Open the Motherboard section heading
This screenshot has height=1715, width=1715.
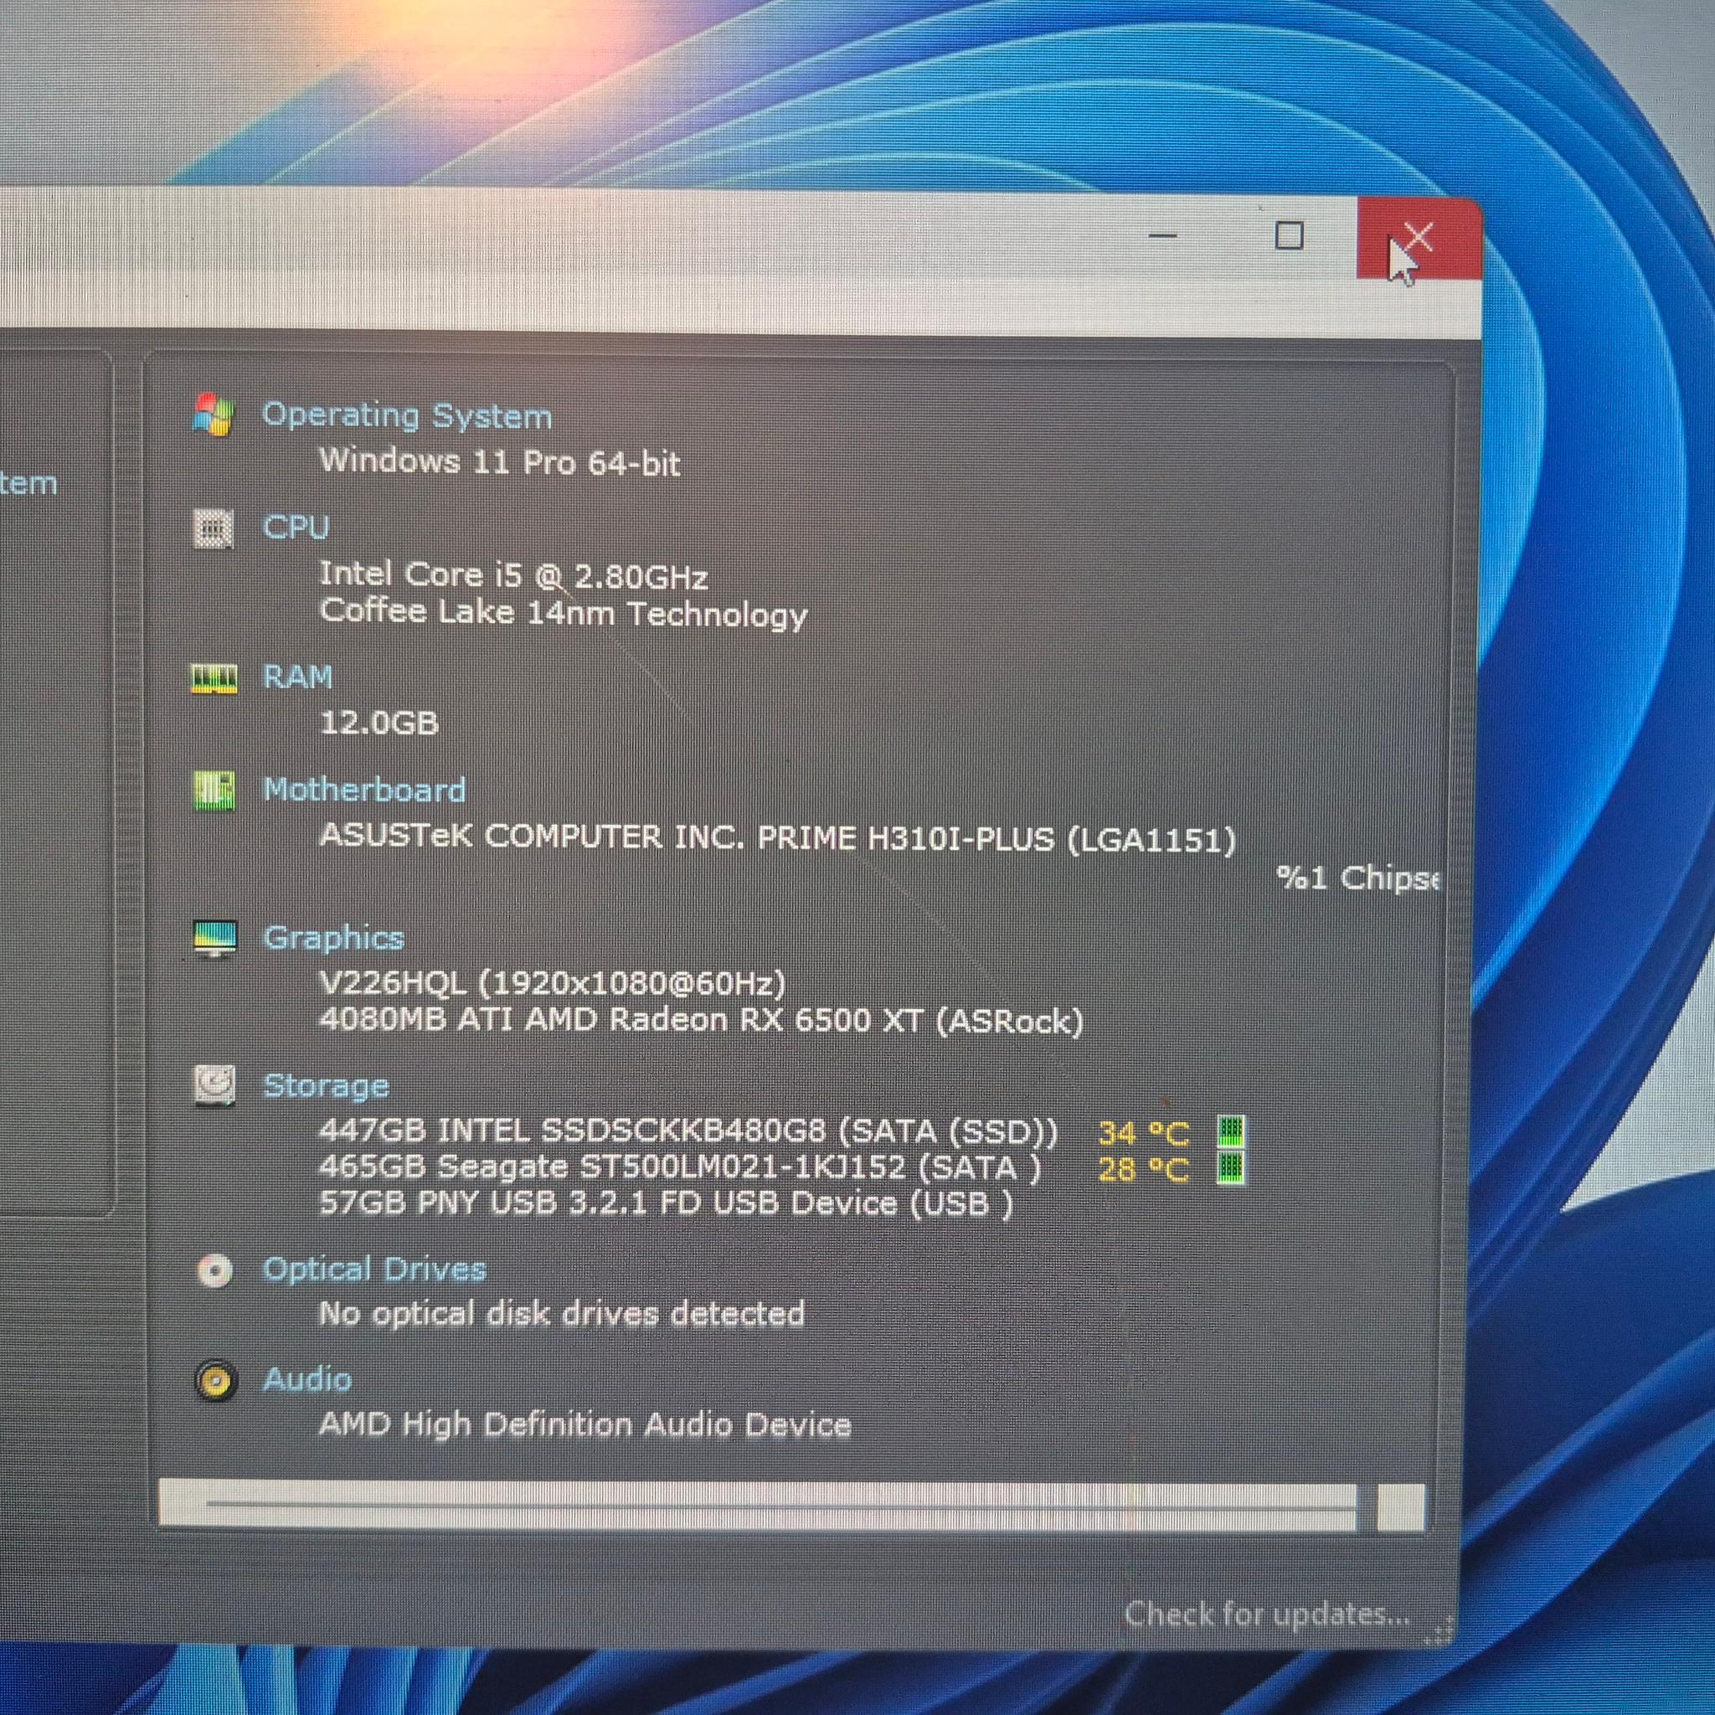(x=365, y=790)
